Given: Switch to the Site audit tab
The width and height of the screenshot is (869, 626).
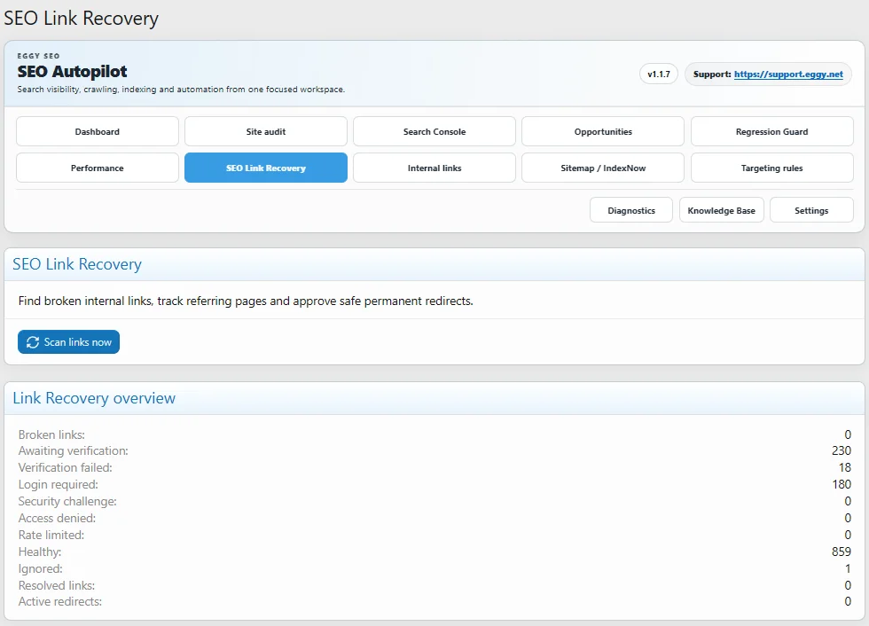Looking at the screenshot, I should pyautogui.click(x=266, y=131).
